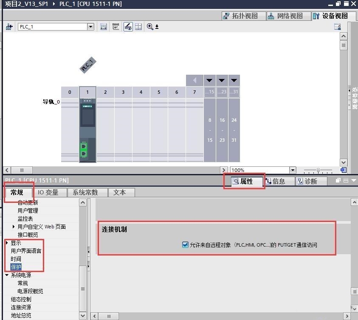Select the device network icon left of PLC_1 box
The height and width of the screenshot is (320, 358).
pyautogui.click(x=9, y=26)
